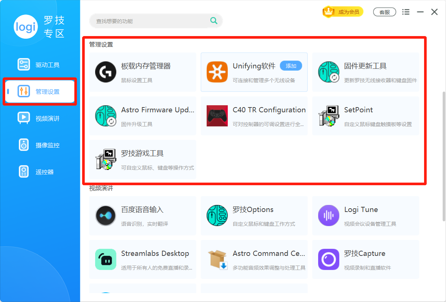Click the 管理设置 section heading
The image size is (446, 302).
tap(101, 45)
